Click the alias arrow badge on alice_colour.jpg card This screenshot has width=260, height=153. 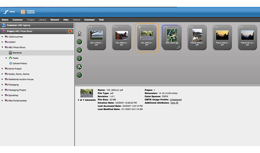[178, 48]
